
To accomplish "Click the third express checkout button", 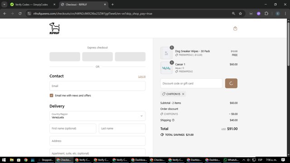I will pos(130,57).
